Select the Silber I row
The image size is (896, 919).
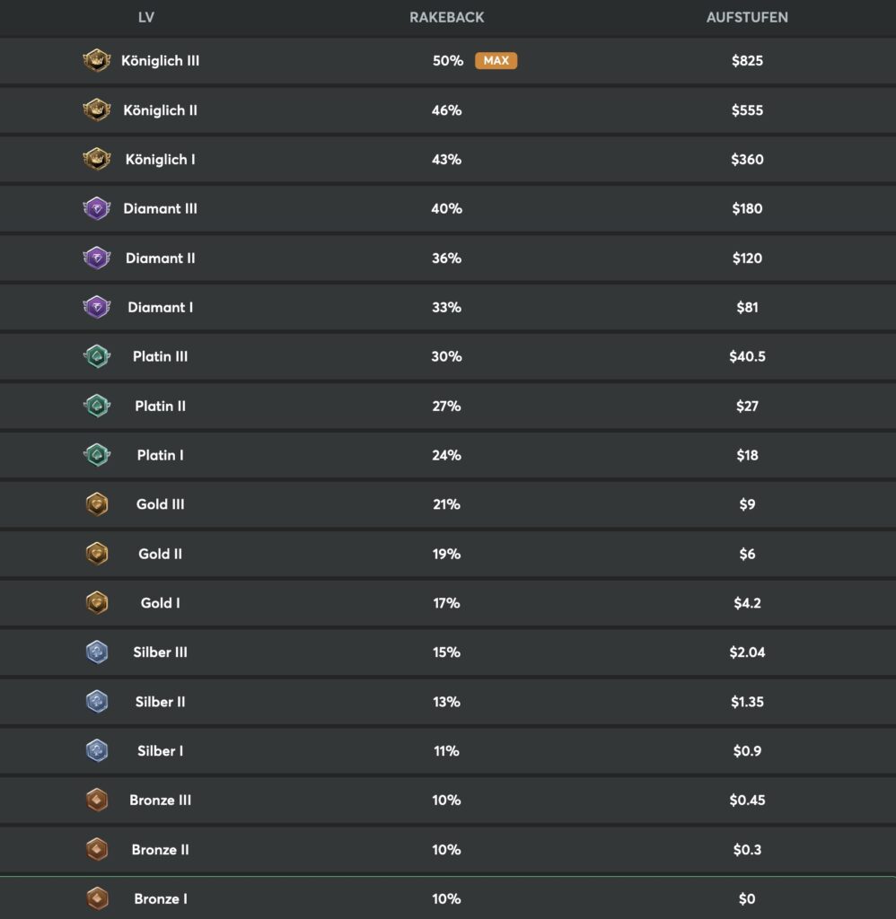click(160, 751)
